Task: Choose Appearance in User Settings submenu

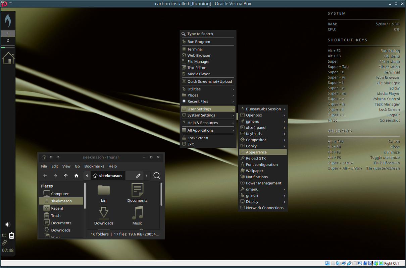Action: pyautogui.click(x=263, y=152)
